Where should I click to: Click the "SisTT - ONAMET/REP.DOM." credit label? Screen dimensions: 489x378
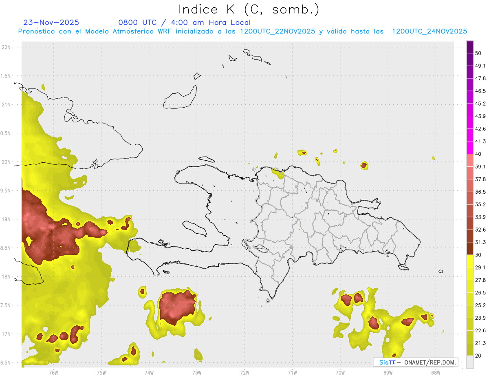[415, 362]
